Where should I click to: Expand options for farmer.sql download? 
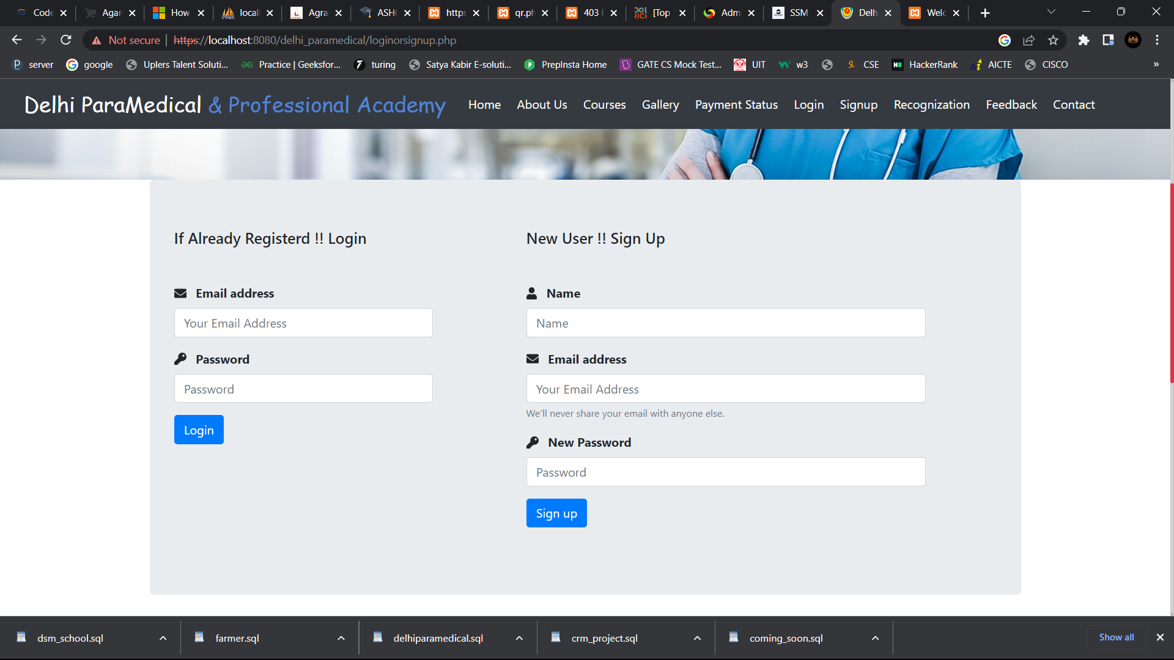click(x=341, y=638)
